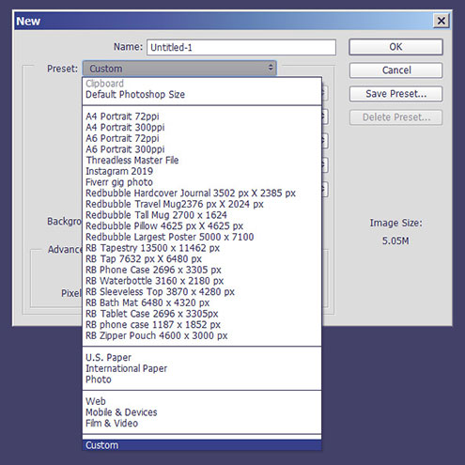Choose Fiverr gig photo preset
This screenshot has width=465, height=465.
[202, 182]
